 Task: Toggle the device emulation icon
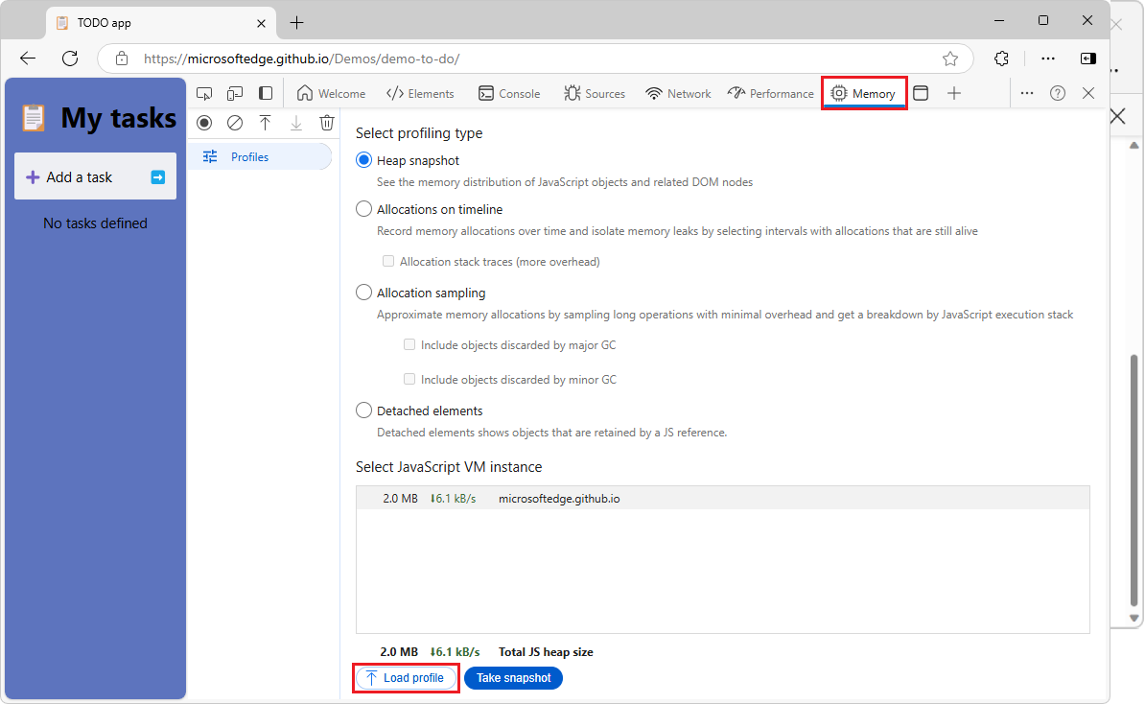click(234, 93)
